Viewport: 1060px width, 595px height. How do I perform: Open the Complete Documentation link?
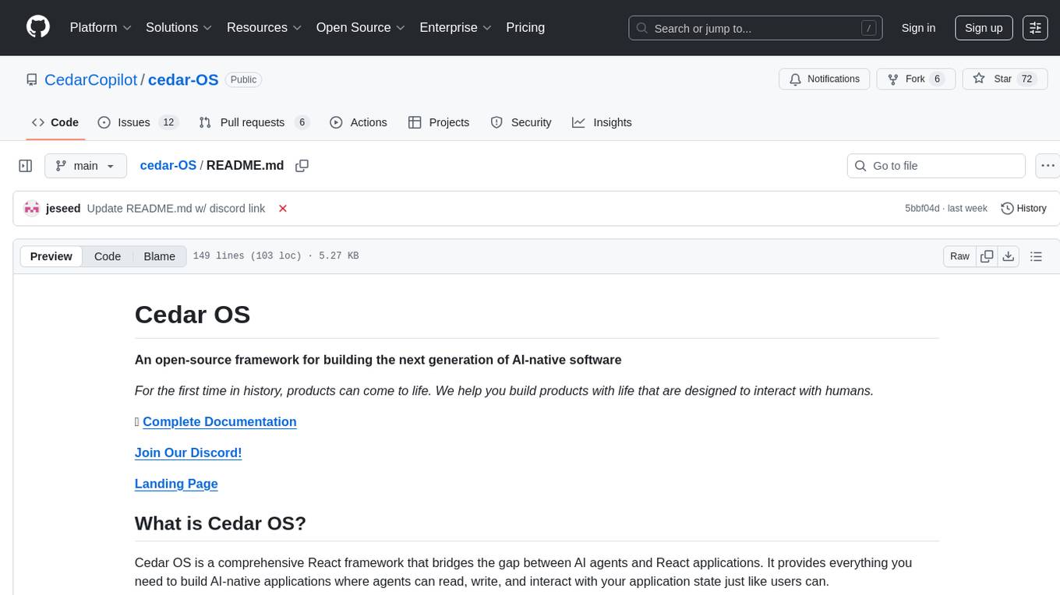tap(220, 421)
